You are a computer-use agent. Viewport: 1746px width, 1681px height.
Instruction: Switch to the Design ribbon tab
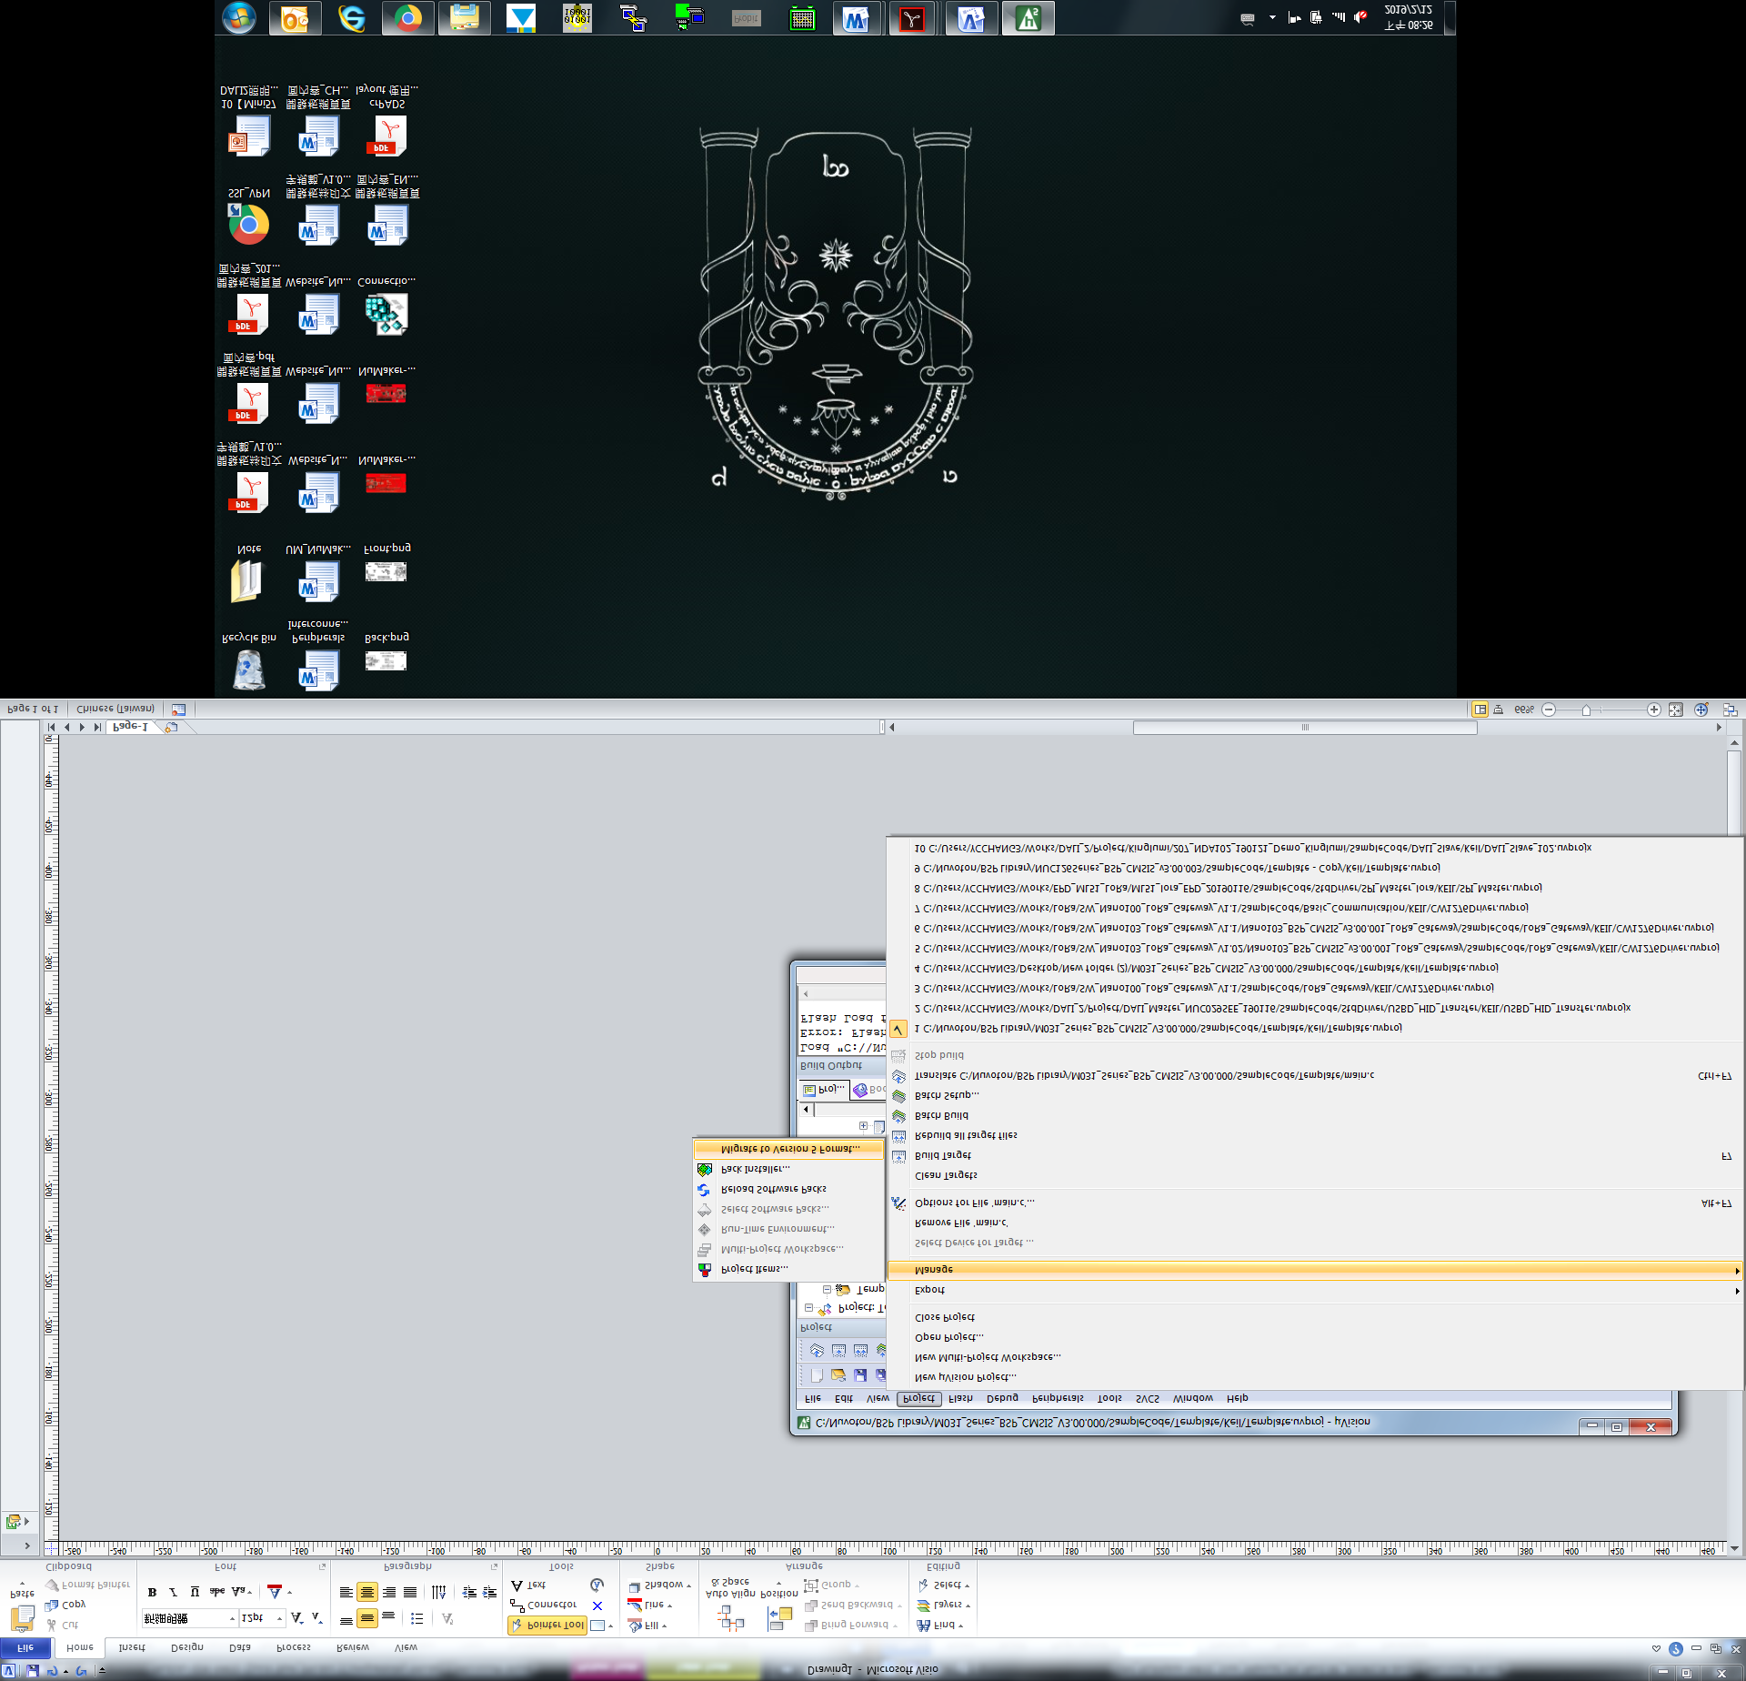pos(187,1647)
